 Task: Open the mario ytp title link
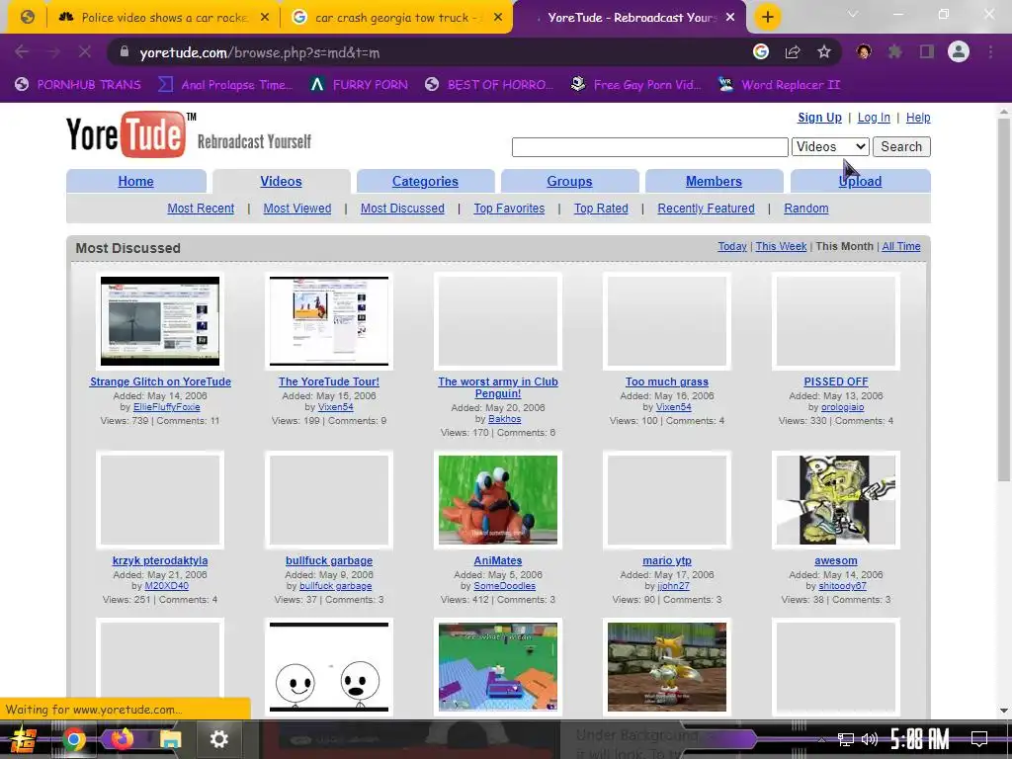tap(667, 560)
